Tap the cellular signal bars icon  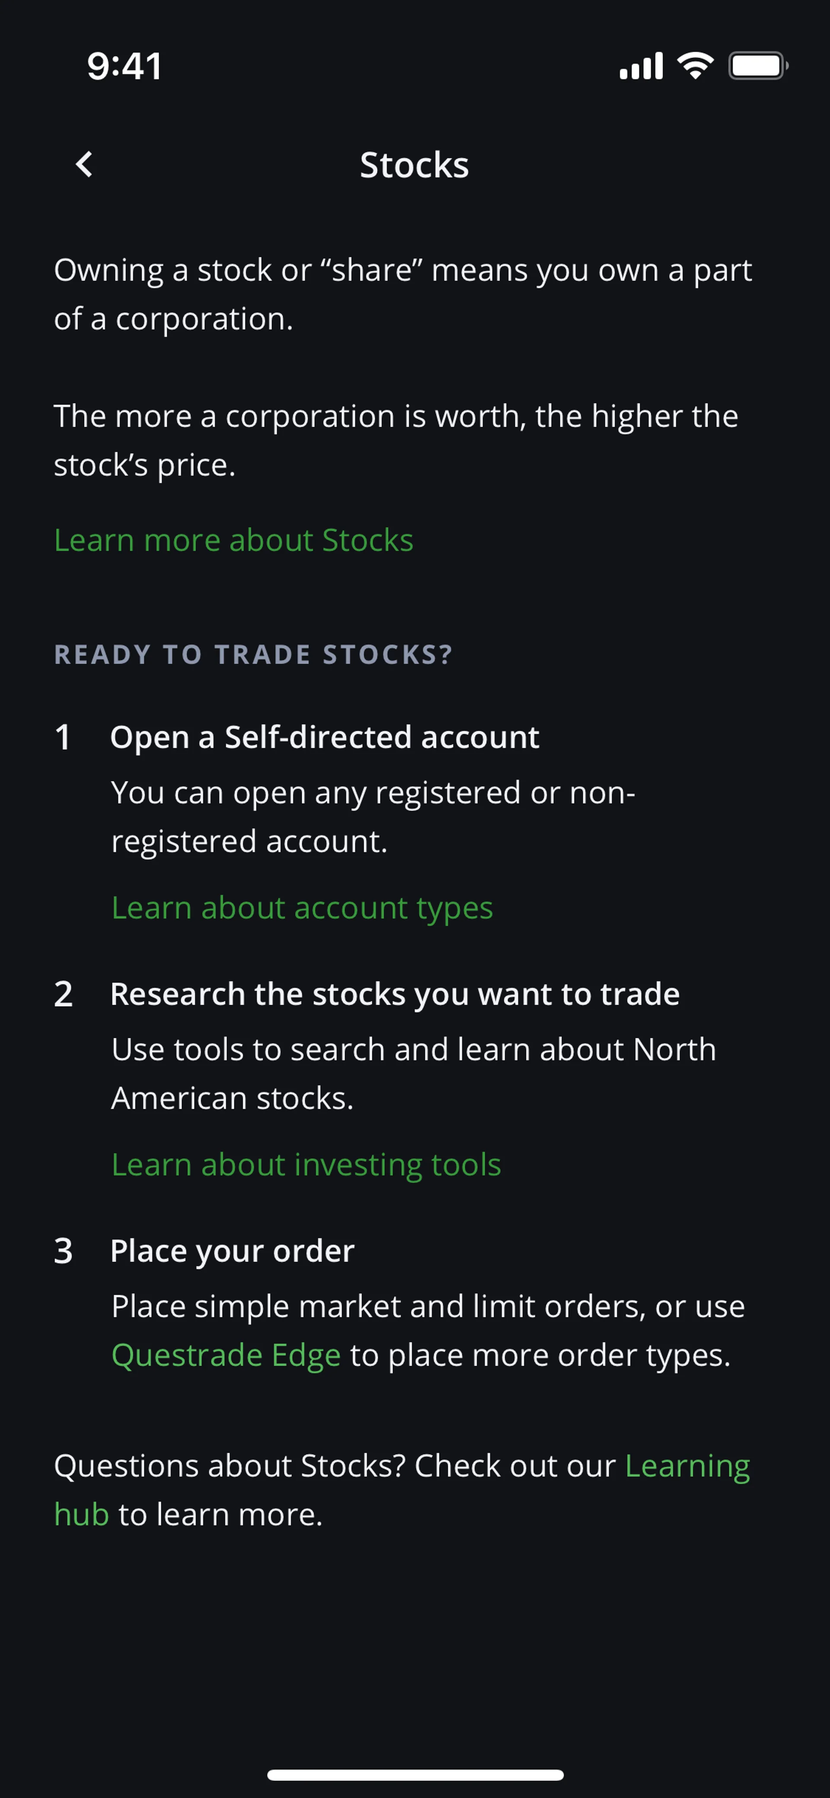[x=641, y=66]
